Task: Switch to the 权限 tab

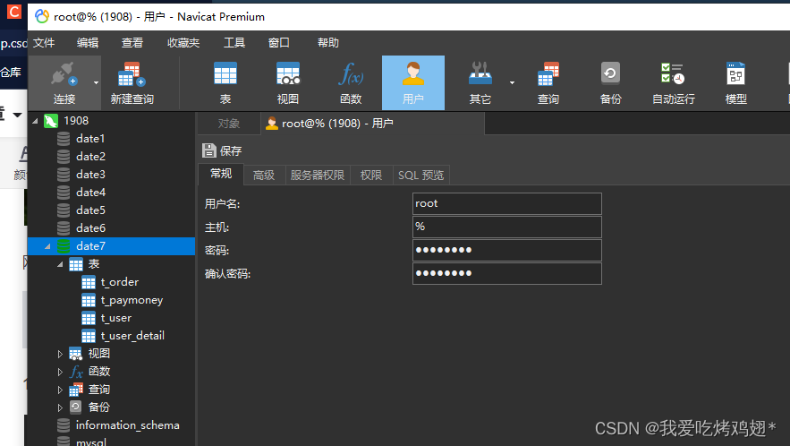Action: pos(371,175)
